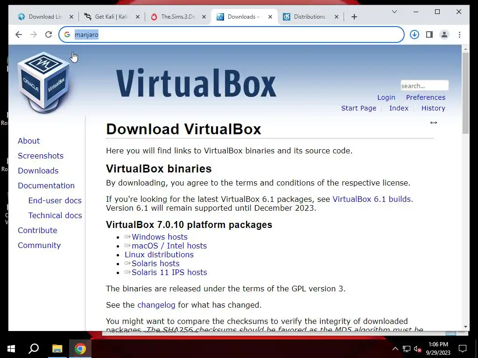Open Documentation in the sidebar
The image size is (478, 358).
click(46, 186)
